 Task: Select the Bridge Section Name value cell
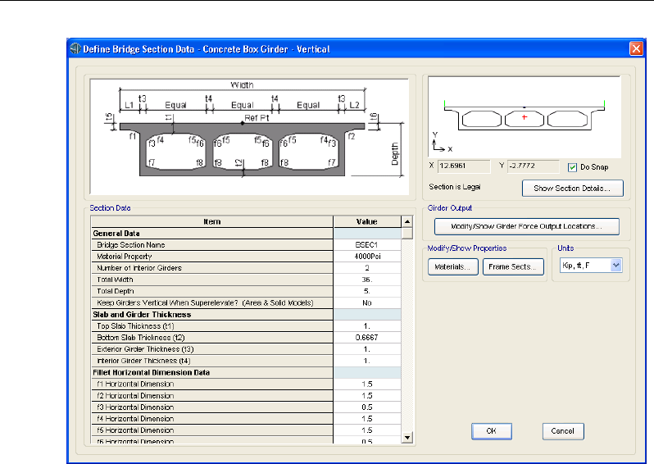pyautogui.click(x=366, y=244)
